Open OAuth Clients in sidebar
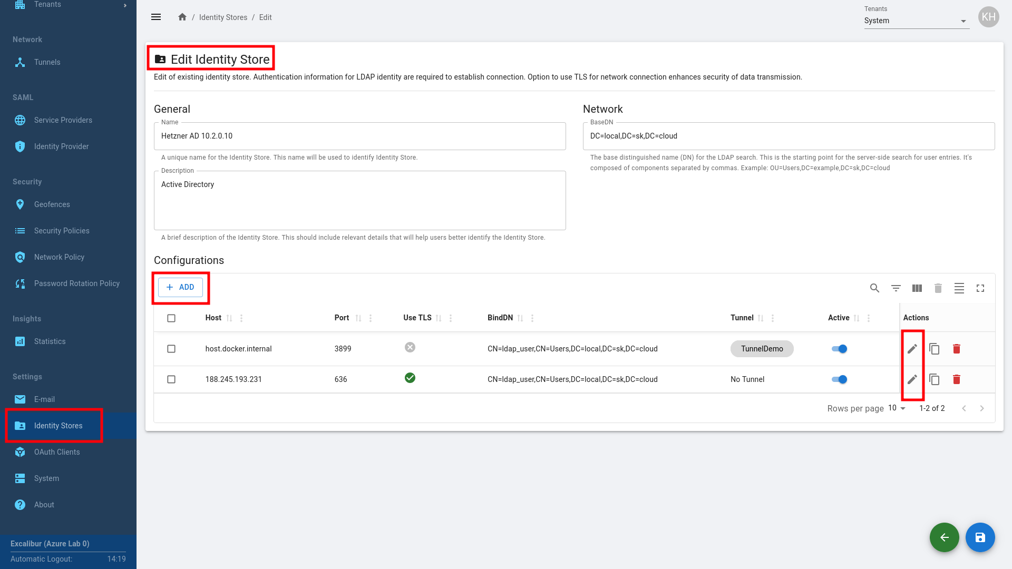The image size is (1012, 569). pyautogui.click(x=57, y=452)
